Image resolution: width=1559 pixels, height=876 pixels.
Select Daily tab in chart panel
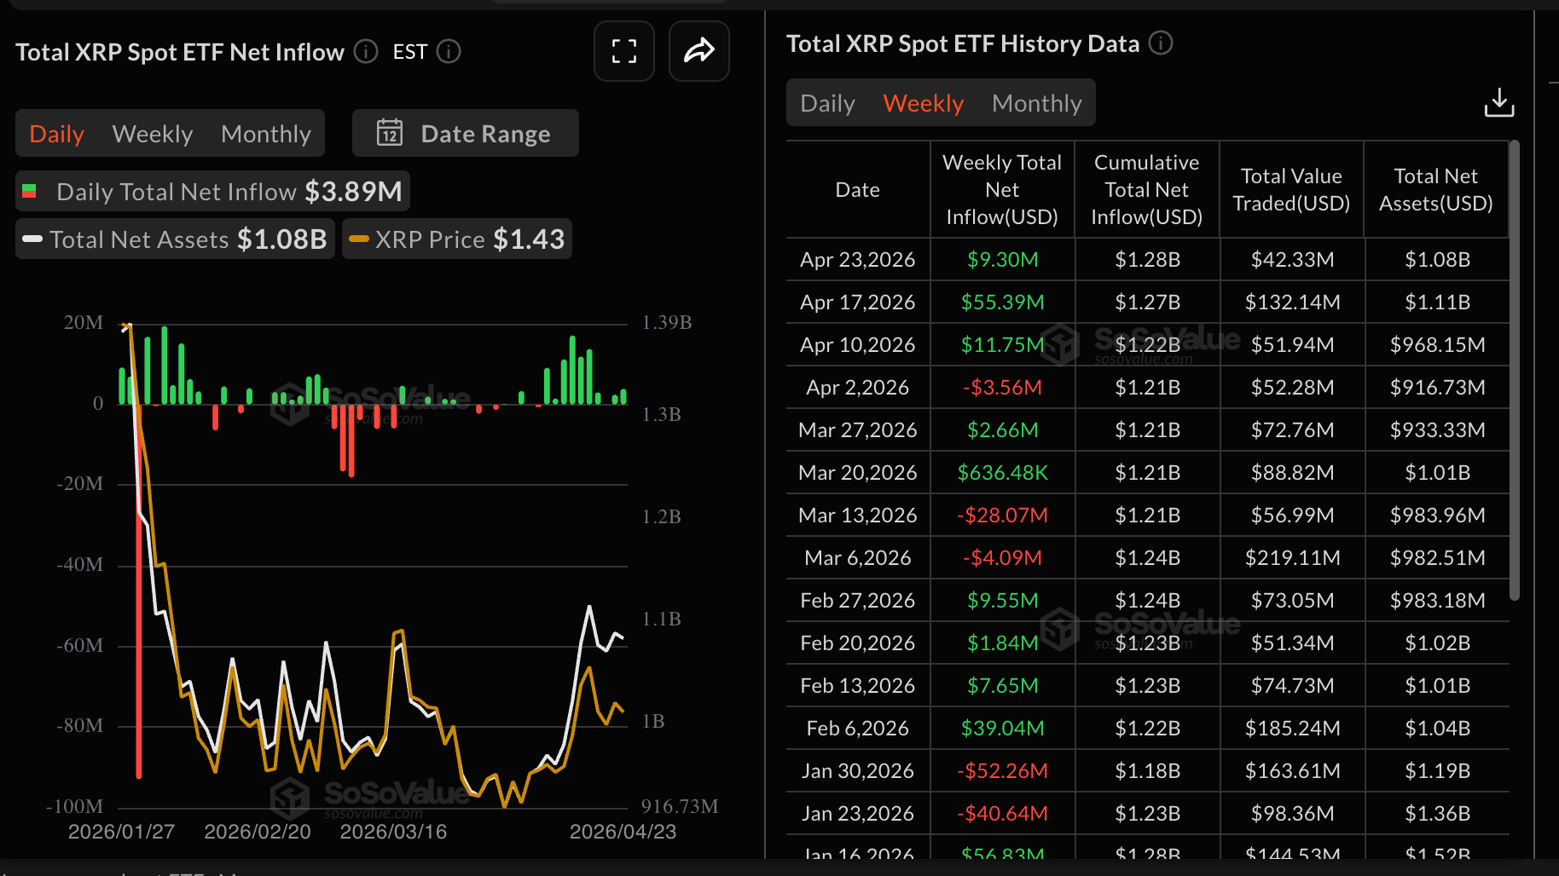point(56,134)
